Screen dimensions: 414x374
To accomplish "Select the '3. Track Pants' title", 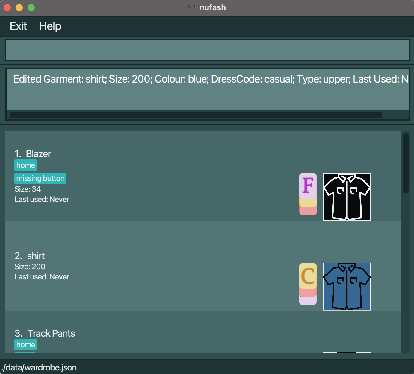I will point(45,333).
